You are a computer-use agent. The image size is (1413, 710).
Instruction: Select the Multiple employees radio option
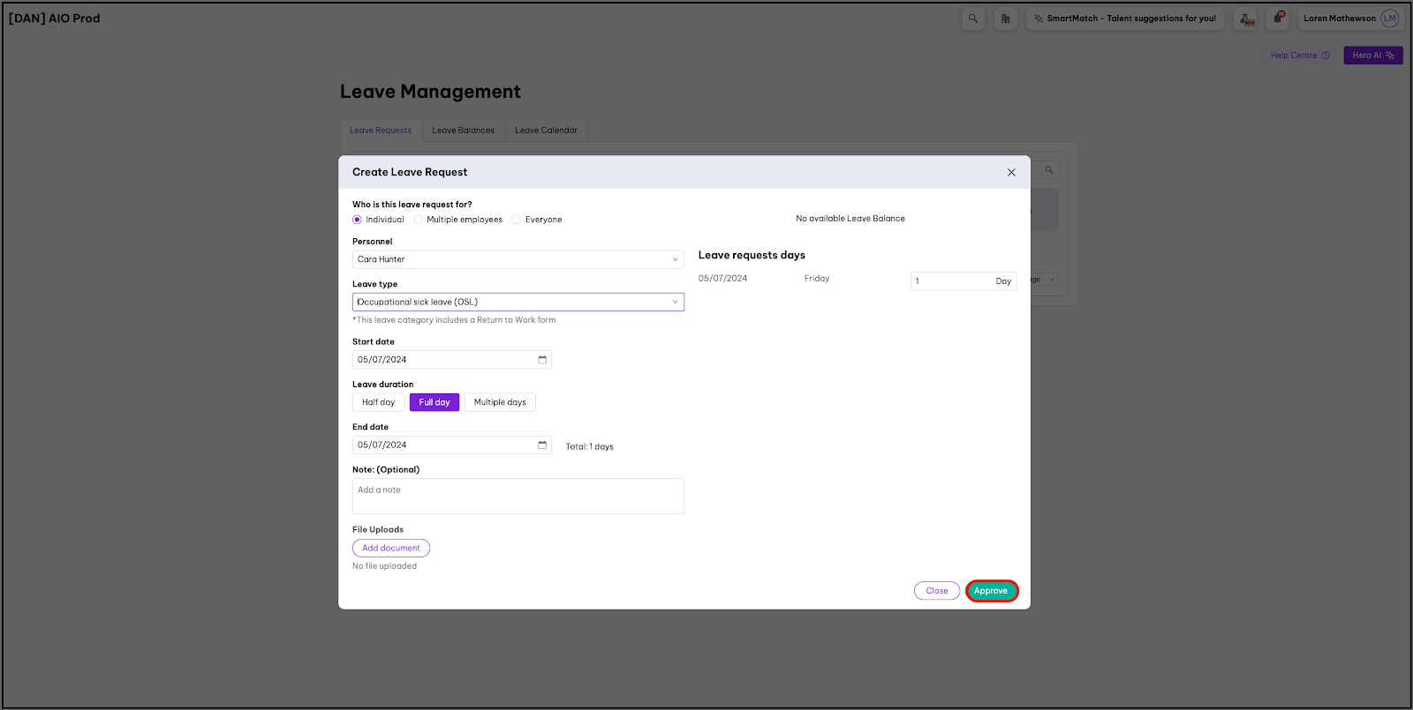(x=419, y=220)
